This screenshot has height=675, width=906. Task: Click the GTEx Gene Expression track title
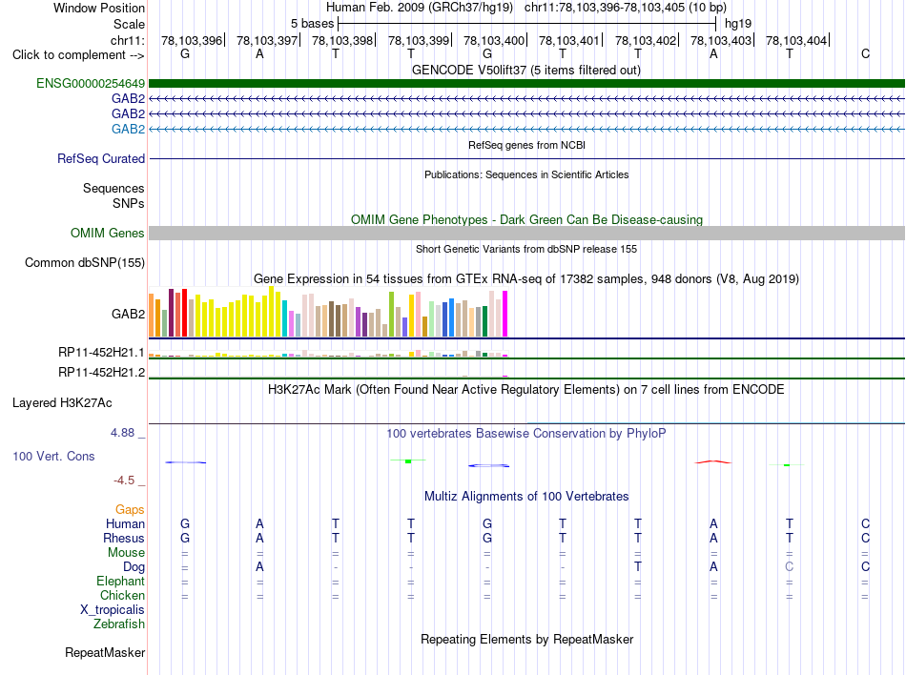526,279
